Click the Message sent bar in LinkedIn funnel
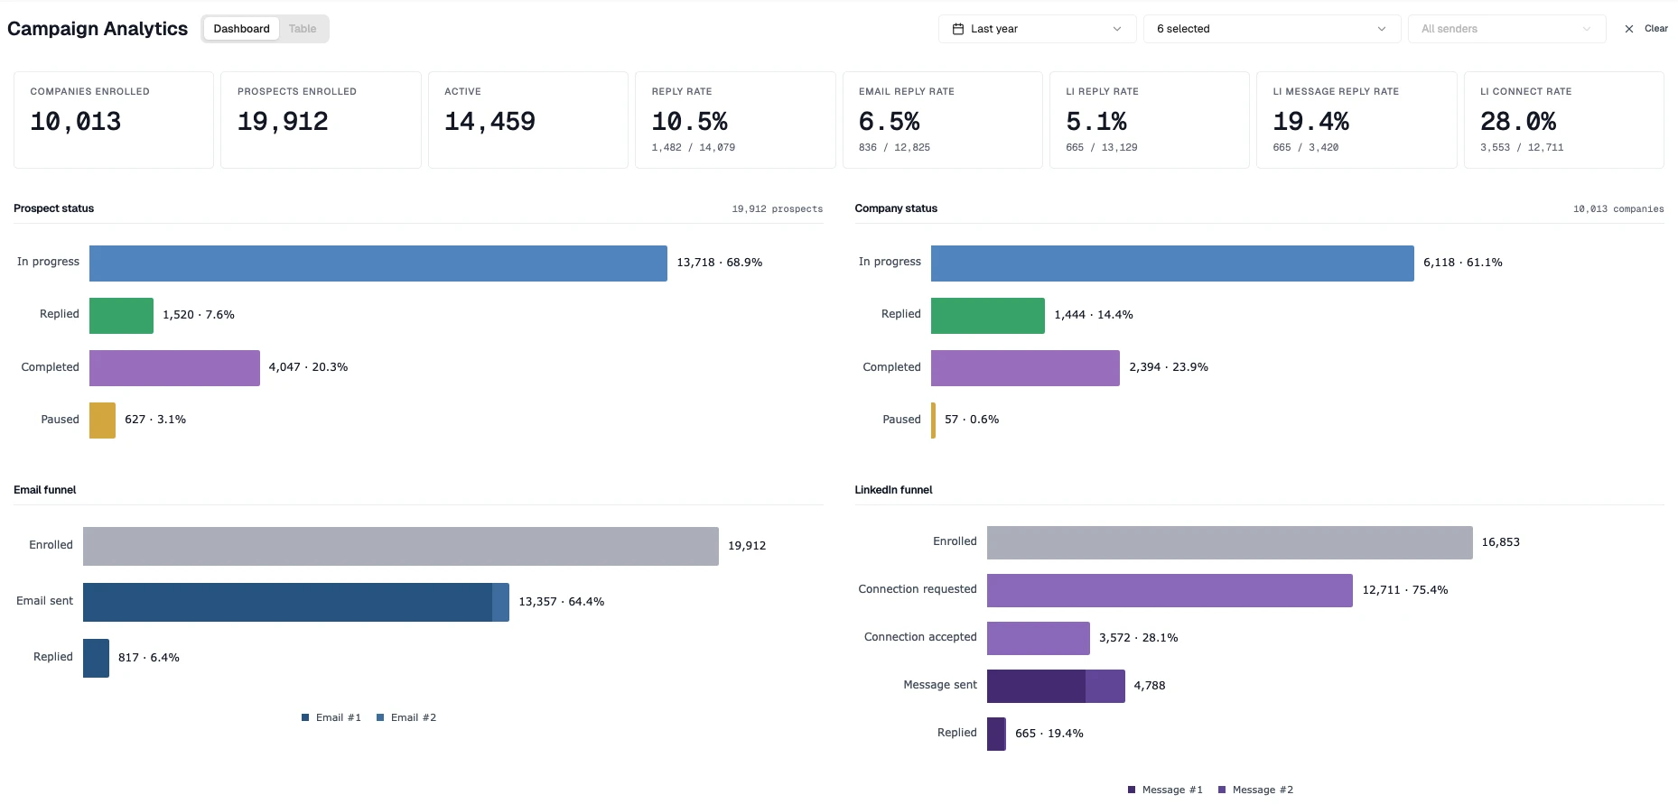The image size is (1678, 804). tap(1056, 686)
